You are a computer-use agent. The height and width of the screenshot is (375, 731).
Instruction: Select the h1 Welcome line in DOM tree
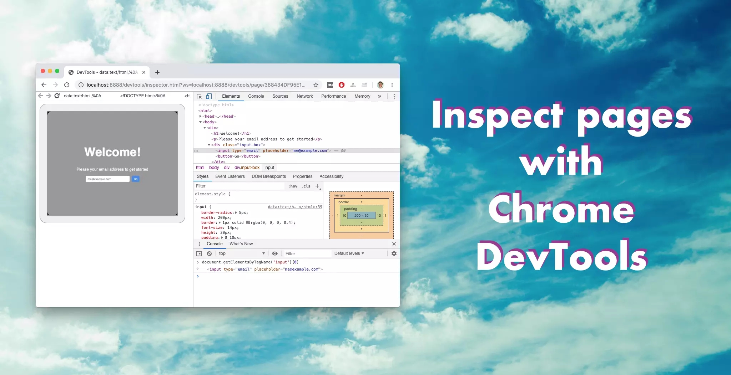(231, 133)
